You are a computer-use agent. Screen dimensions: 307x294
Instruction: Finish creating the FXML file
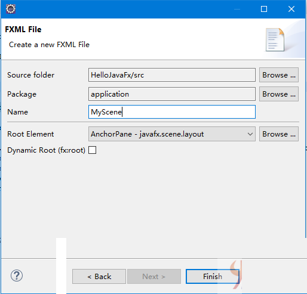(213, 276)
